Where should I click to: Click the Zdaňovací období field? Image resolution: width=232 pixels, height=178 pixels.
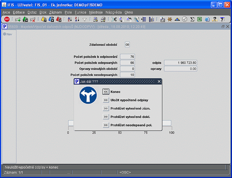[127, 45]
